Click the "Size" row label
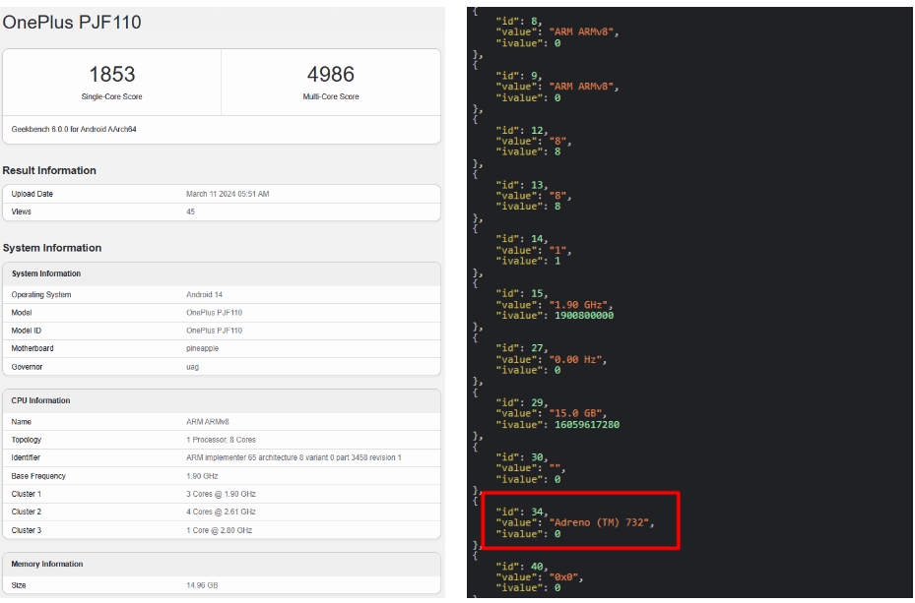915x603 pixels. (19, 585)
